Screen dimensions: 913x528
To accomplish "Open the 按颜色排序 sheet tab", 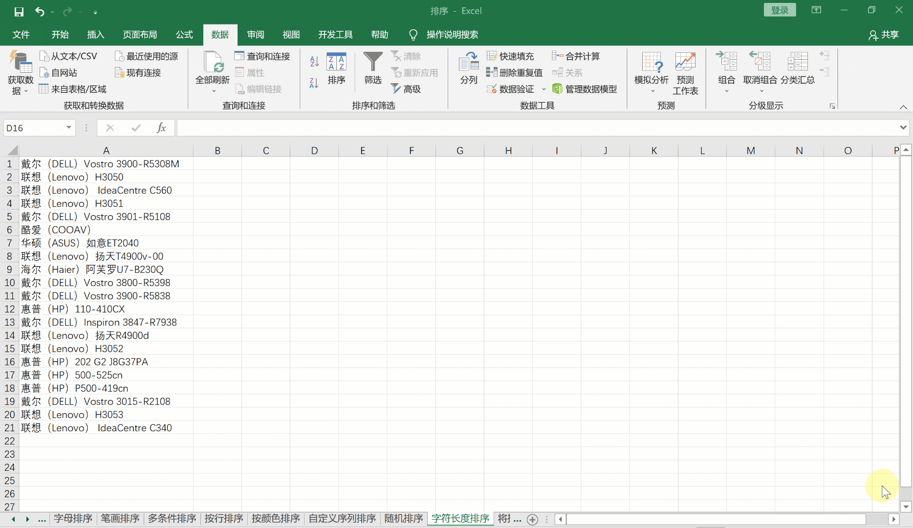I will pos(276,519).
